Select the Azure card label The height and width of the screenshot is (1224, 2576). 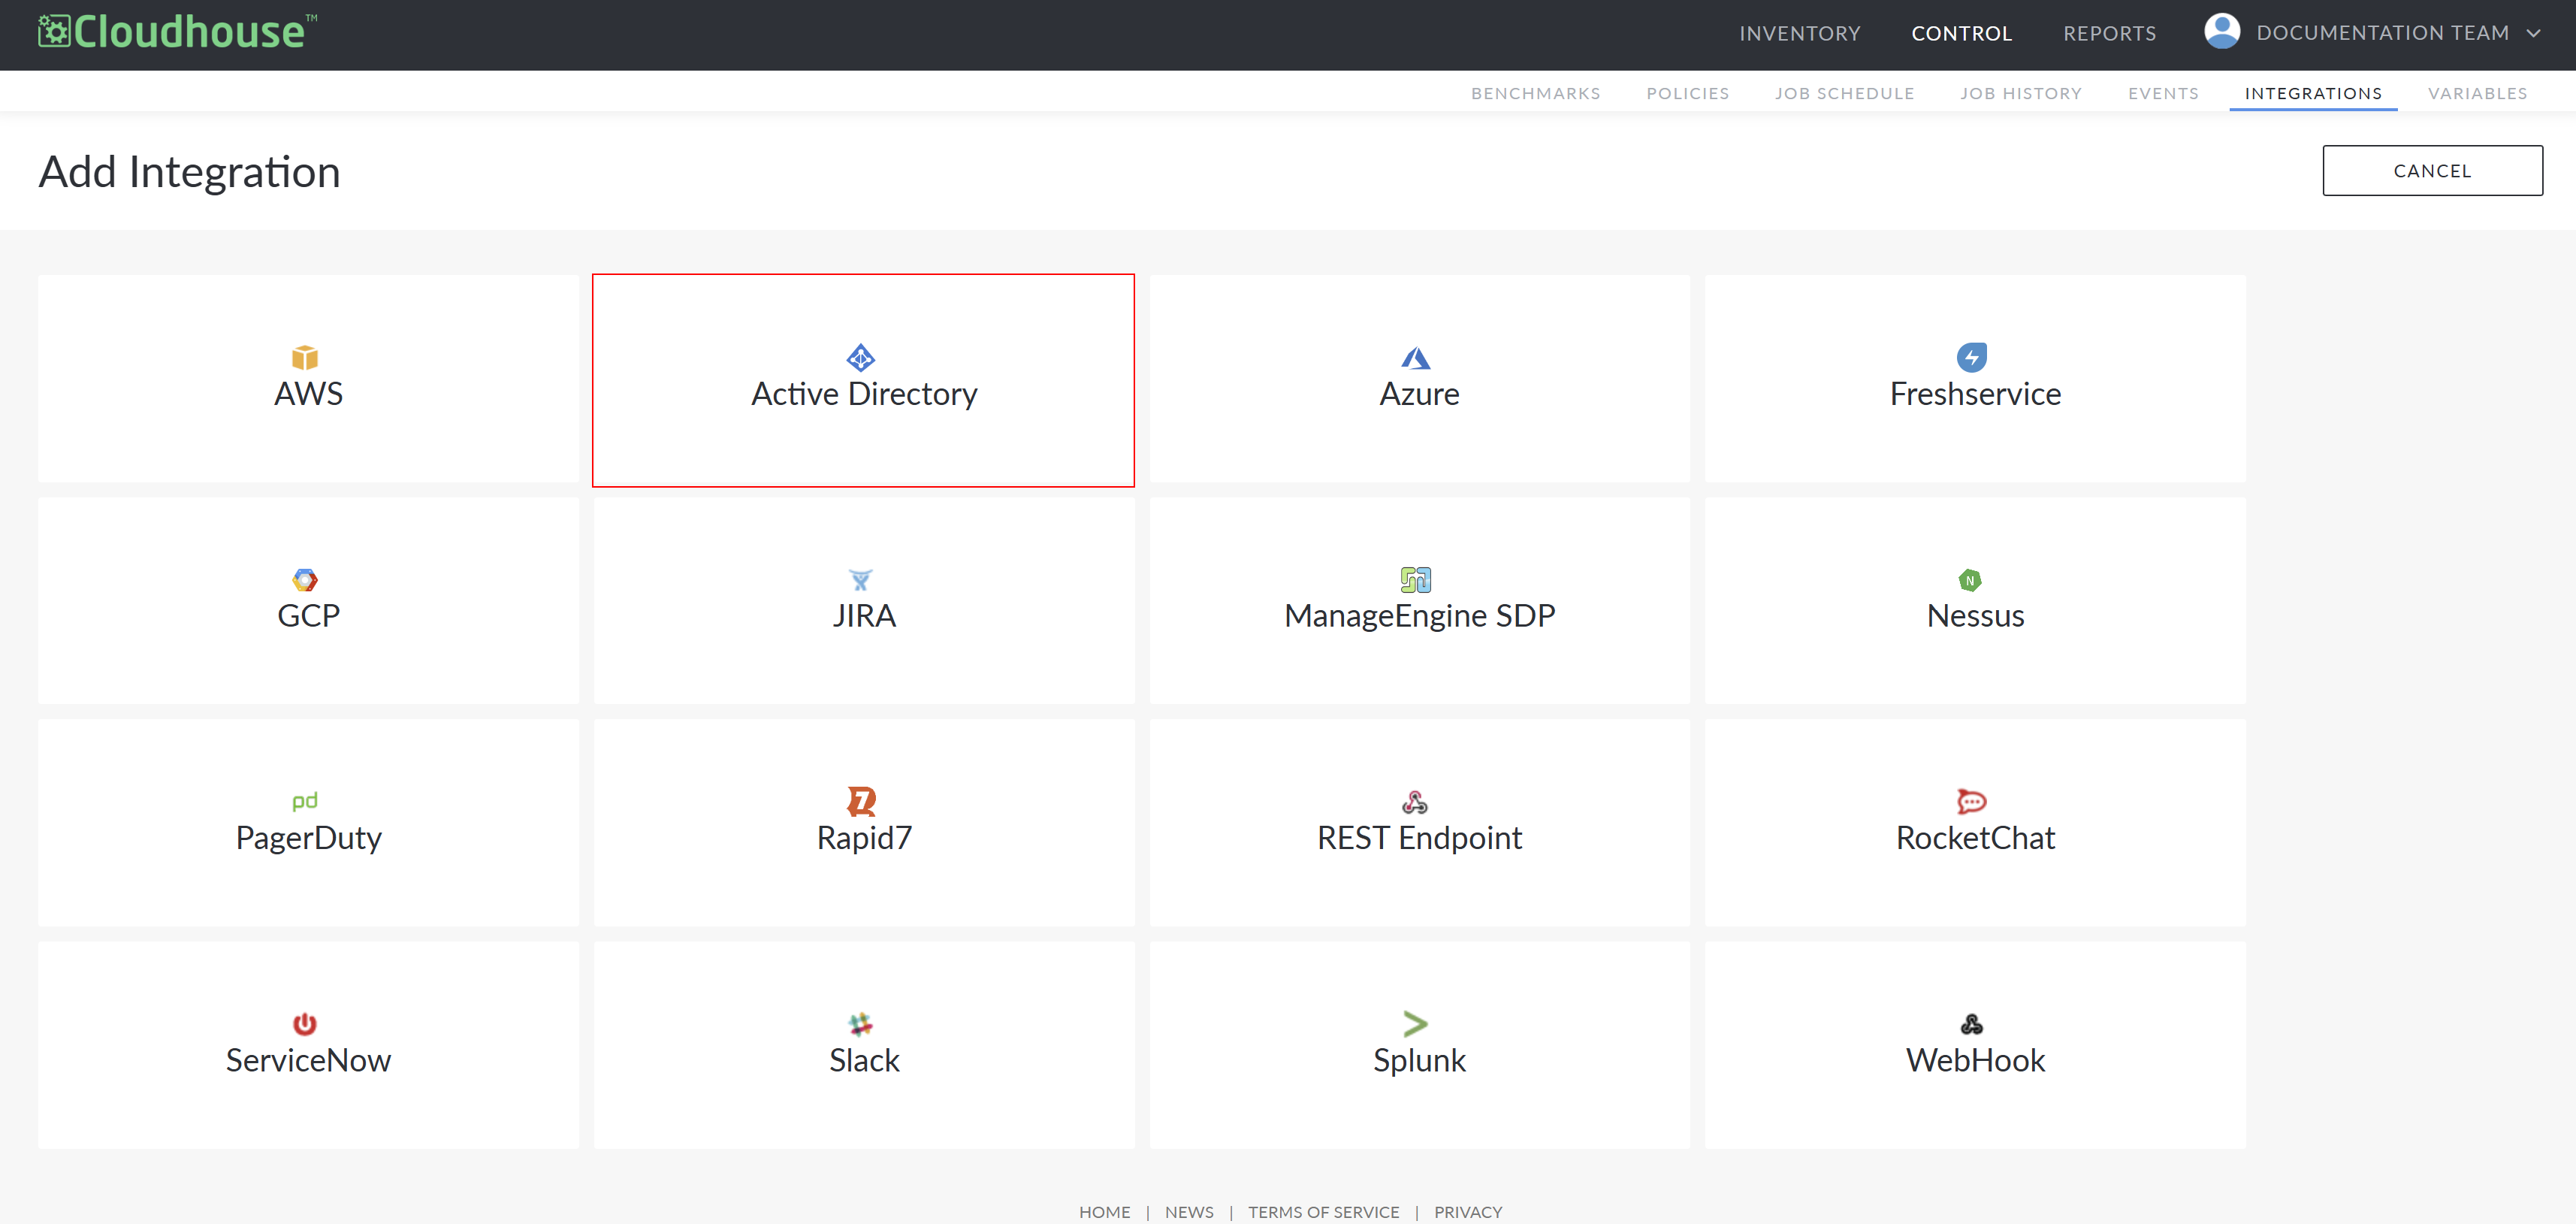[1419, 394]
